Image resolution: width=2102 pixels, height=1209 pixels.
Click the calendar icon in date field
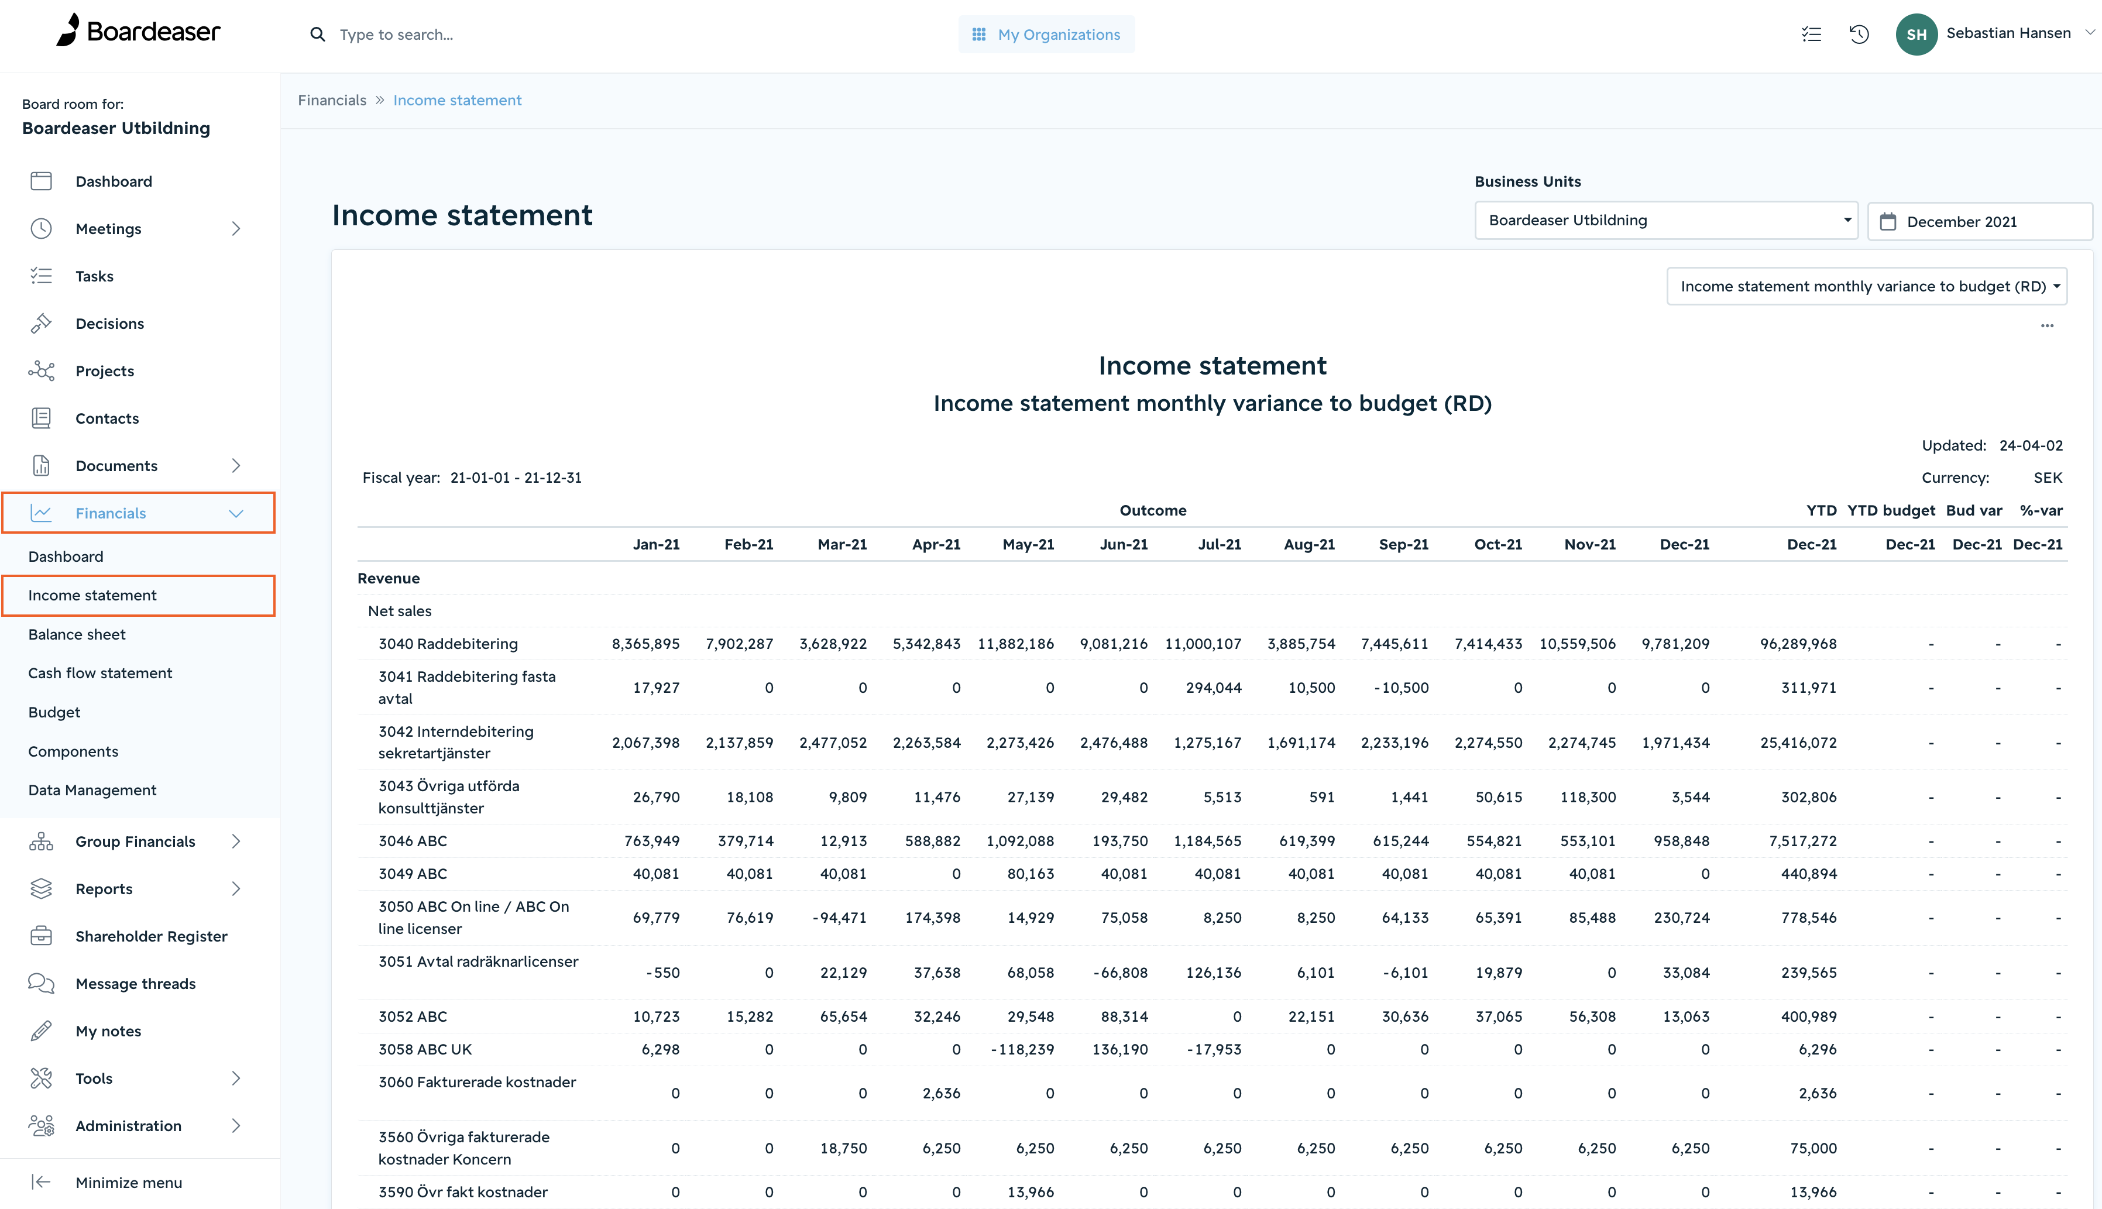pos(1888,221)
